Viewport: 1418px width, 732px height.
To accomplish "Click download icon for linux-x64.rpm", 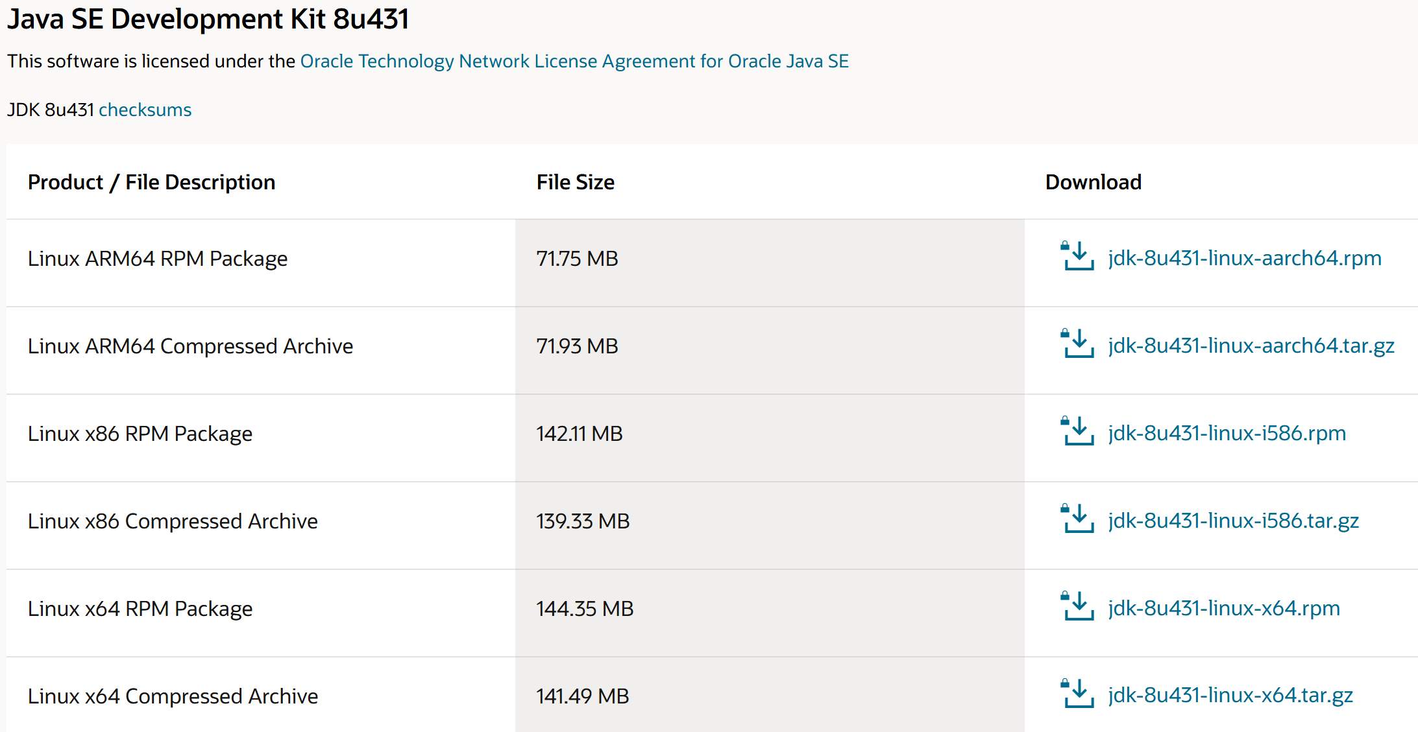I will [x=1077, y=607].
